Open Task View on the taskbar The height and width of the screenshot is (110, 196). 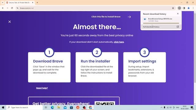pyautogui.click(x=46, y=107)
